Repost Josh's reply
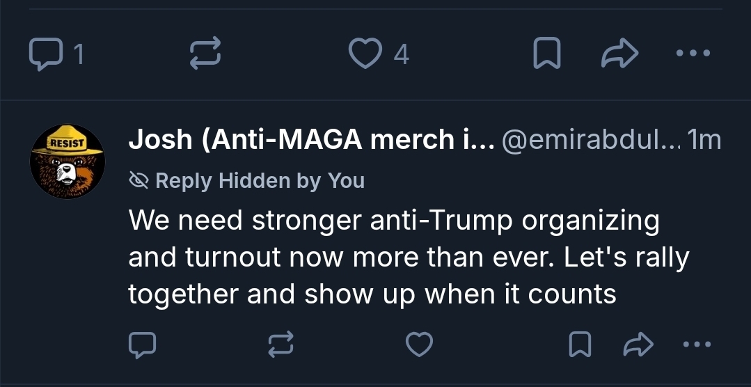 [x=280, y=344]
